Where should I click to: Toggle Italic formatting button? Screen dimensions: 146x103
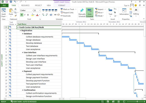pos(25,15)
